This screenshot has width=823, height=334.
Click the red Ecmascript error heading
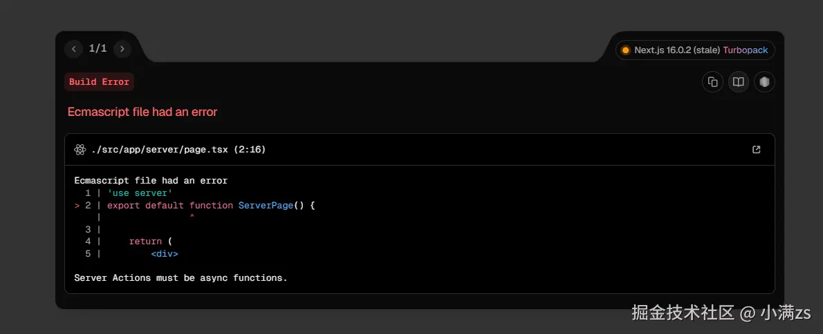tap(142, 112)
